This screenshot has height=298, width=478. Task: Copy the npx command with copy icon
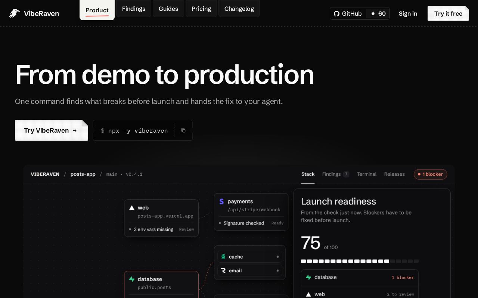click(x=183, y=130)
